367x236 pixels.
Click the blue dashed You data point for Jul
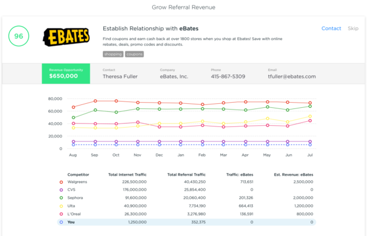(x=310, y=145)
